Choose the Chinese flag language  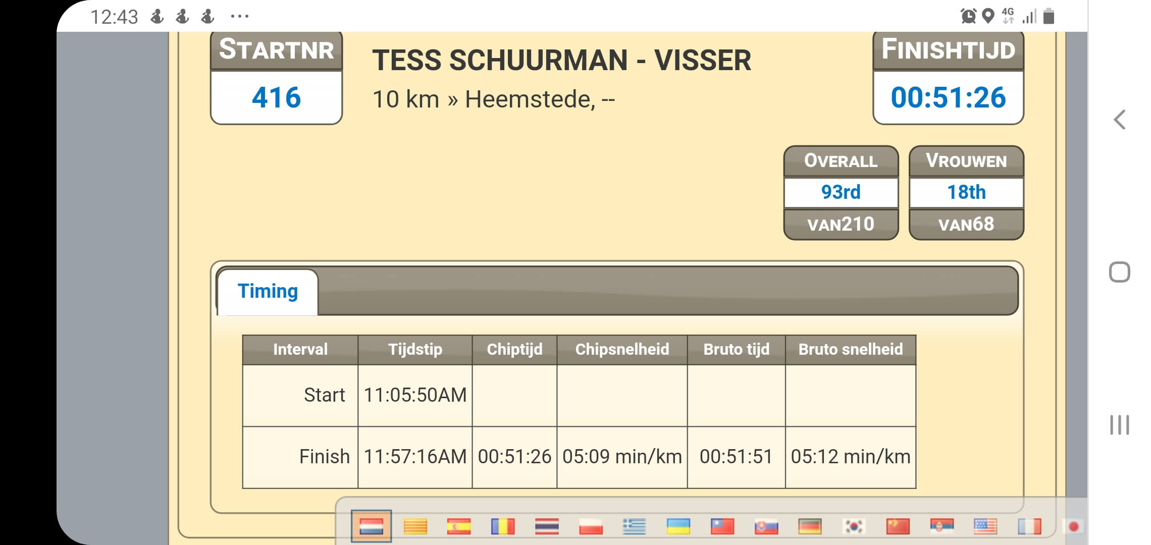pyautogui.click(x=898, y=526)
